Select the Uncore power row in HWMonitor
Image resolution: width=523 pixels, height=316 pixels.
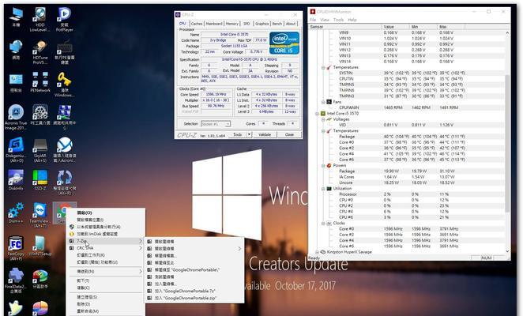pos(407,182)
